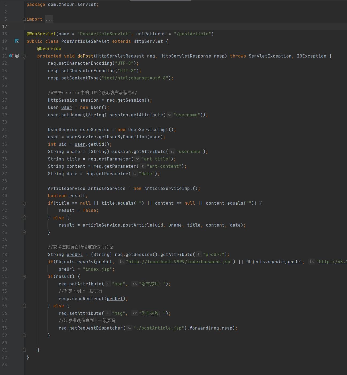Click the postArticle method call on line 44
This screenshot has width=347, height=375.
[138, 225]
